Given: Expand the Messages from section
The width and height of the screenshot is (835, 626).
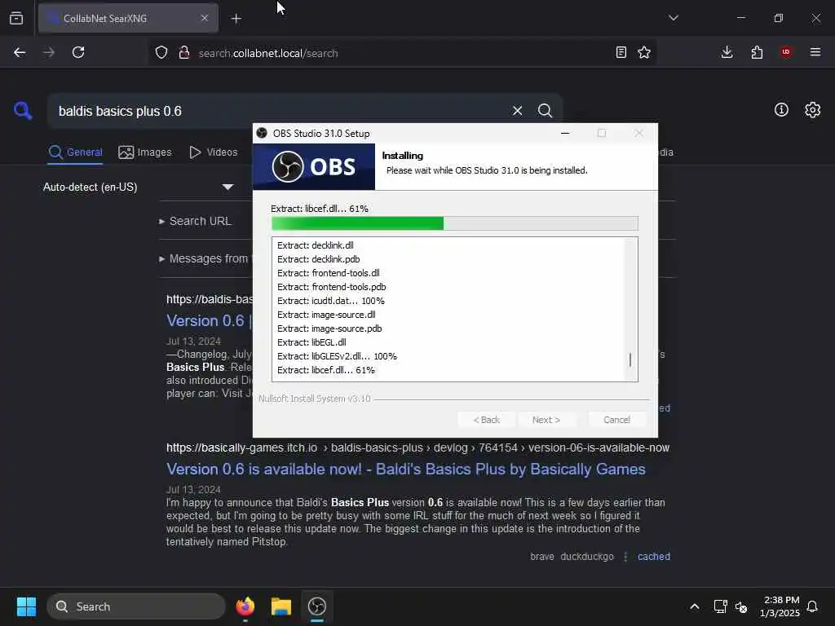Looking at the screenshot, I should pyautogui.click(x=204, y=258).
